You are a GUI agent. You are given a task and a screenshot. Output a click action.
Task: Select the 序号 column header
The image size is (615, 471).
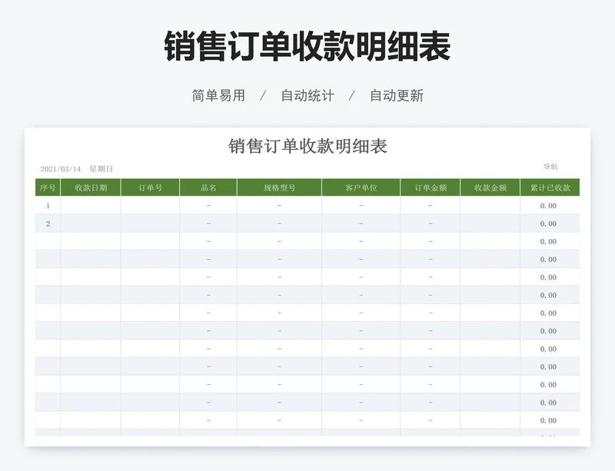click(48, 187)
